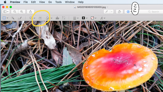The height and width of the screenshot is (92, 163).
Task: Open the Apple menu
Action: [x=5, y=2]
